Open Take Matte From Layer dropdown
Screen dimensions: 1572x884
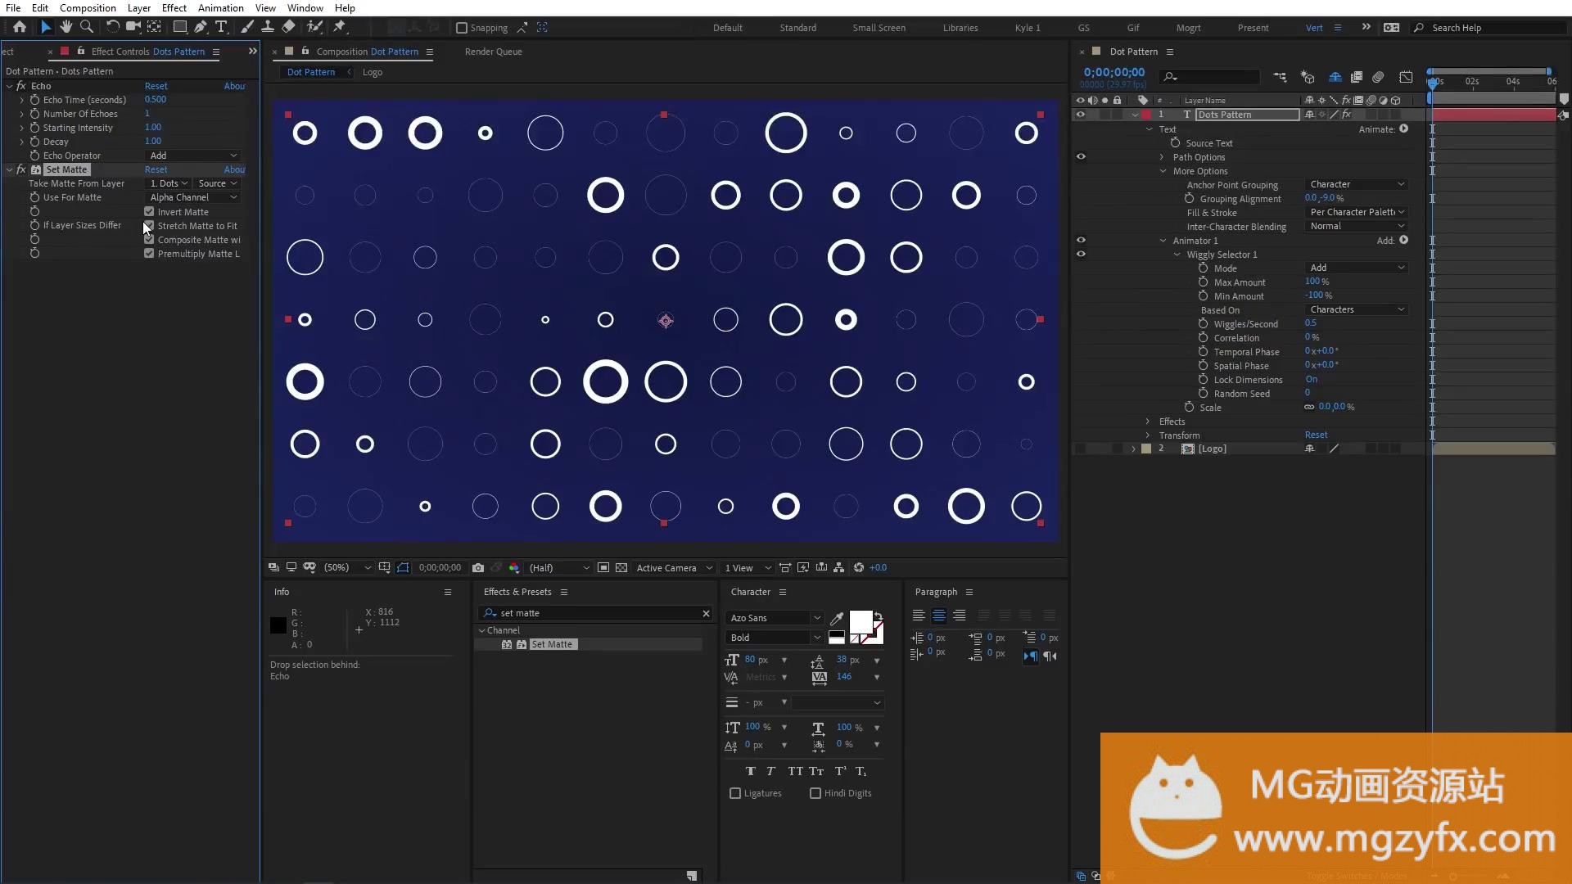coord(169,183)
